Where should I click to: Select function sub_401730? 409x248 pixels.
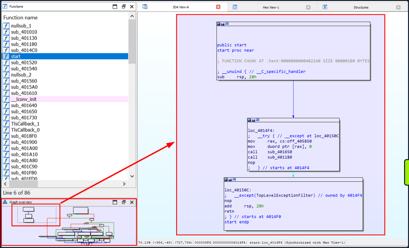tap(65, 118)
